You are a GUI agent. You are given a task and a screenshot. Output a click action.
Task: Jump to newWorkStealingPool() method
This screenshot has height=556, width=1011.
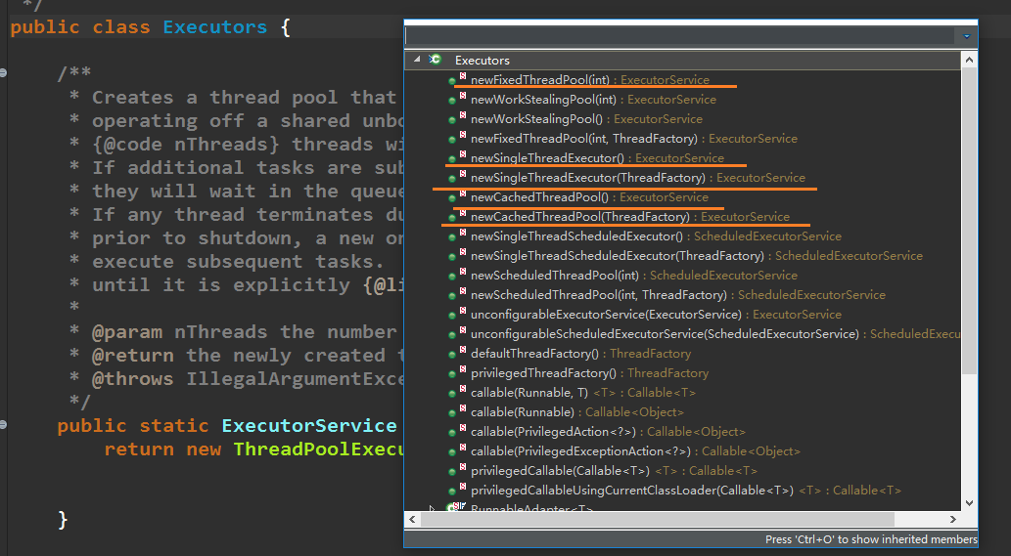(x=587, y=119)
